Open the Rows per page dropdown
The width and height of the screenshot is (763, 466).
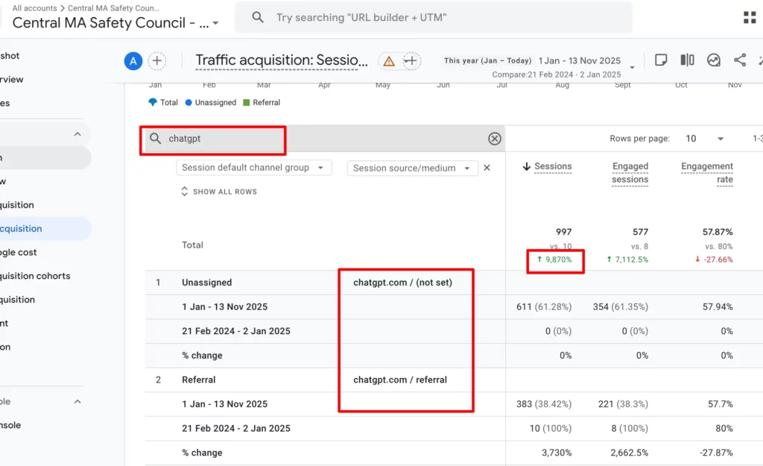[705, 139]
